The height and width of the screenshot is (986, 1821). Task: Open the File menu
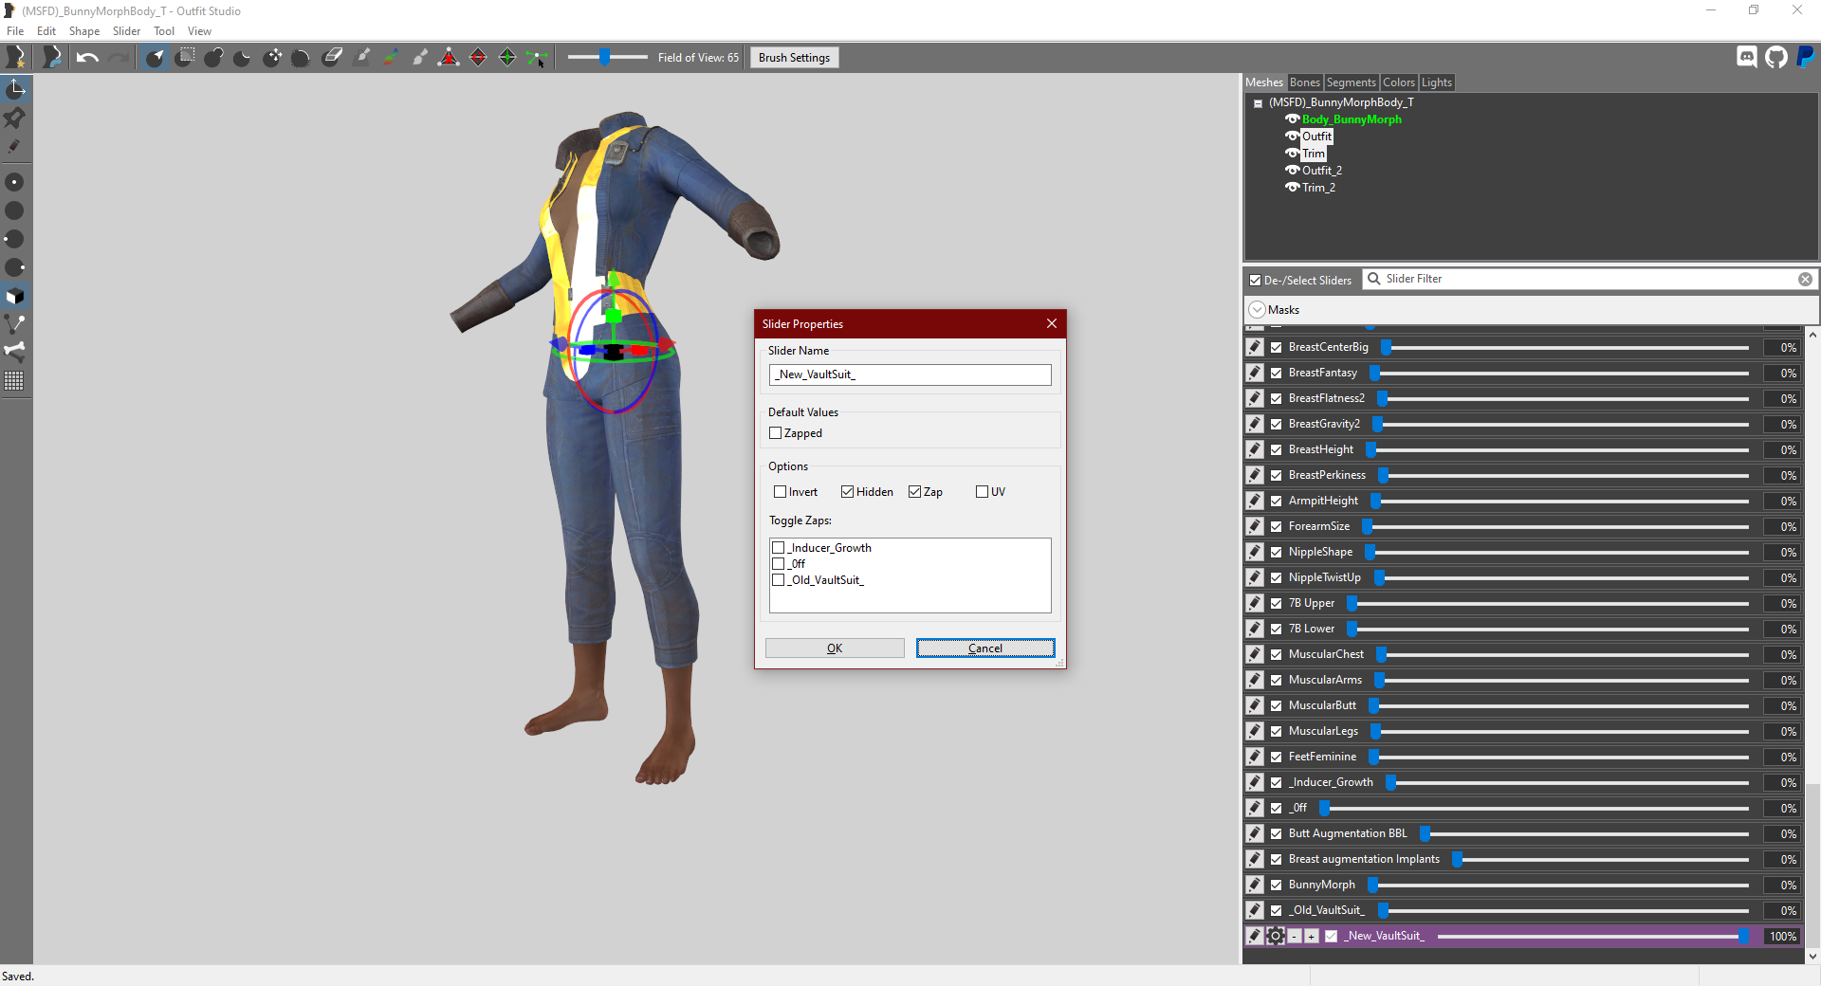(15, 31)
